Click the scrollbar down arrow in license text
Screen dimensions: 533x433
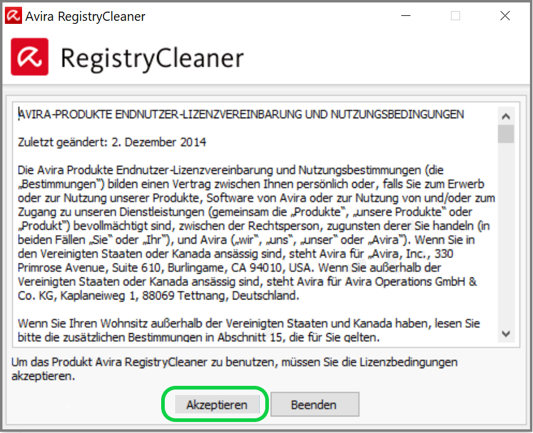(506, 334)
